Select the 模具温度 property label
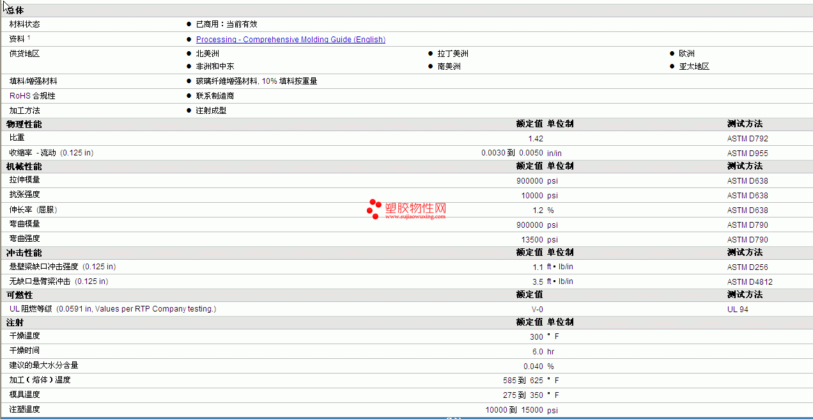The height and width of the screenshot is (419, 813). tap(25, 395)
